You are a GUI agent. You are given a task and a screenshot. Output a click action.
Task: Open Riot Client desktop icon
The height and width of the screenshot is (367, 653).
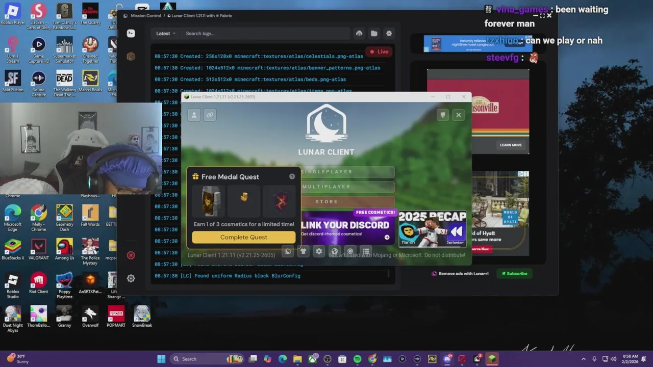click(x=38, y=283)
